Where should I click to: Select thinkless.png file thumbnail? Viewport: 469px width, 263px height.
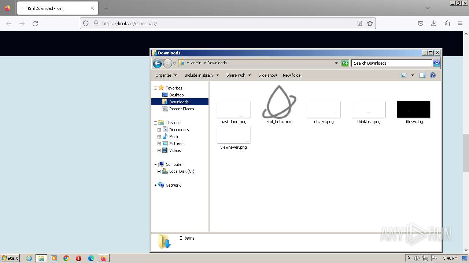point(369,110)
